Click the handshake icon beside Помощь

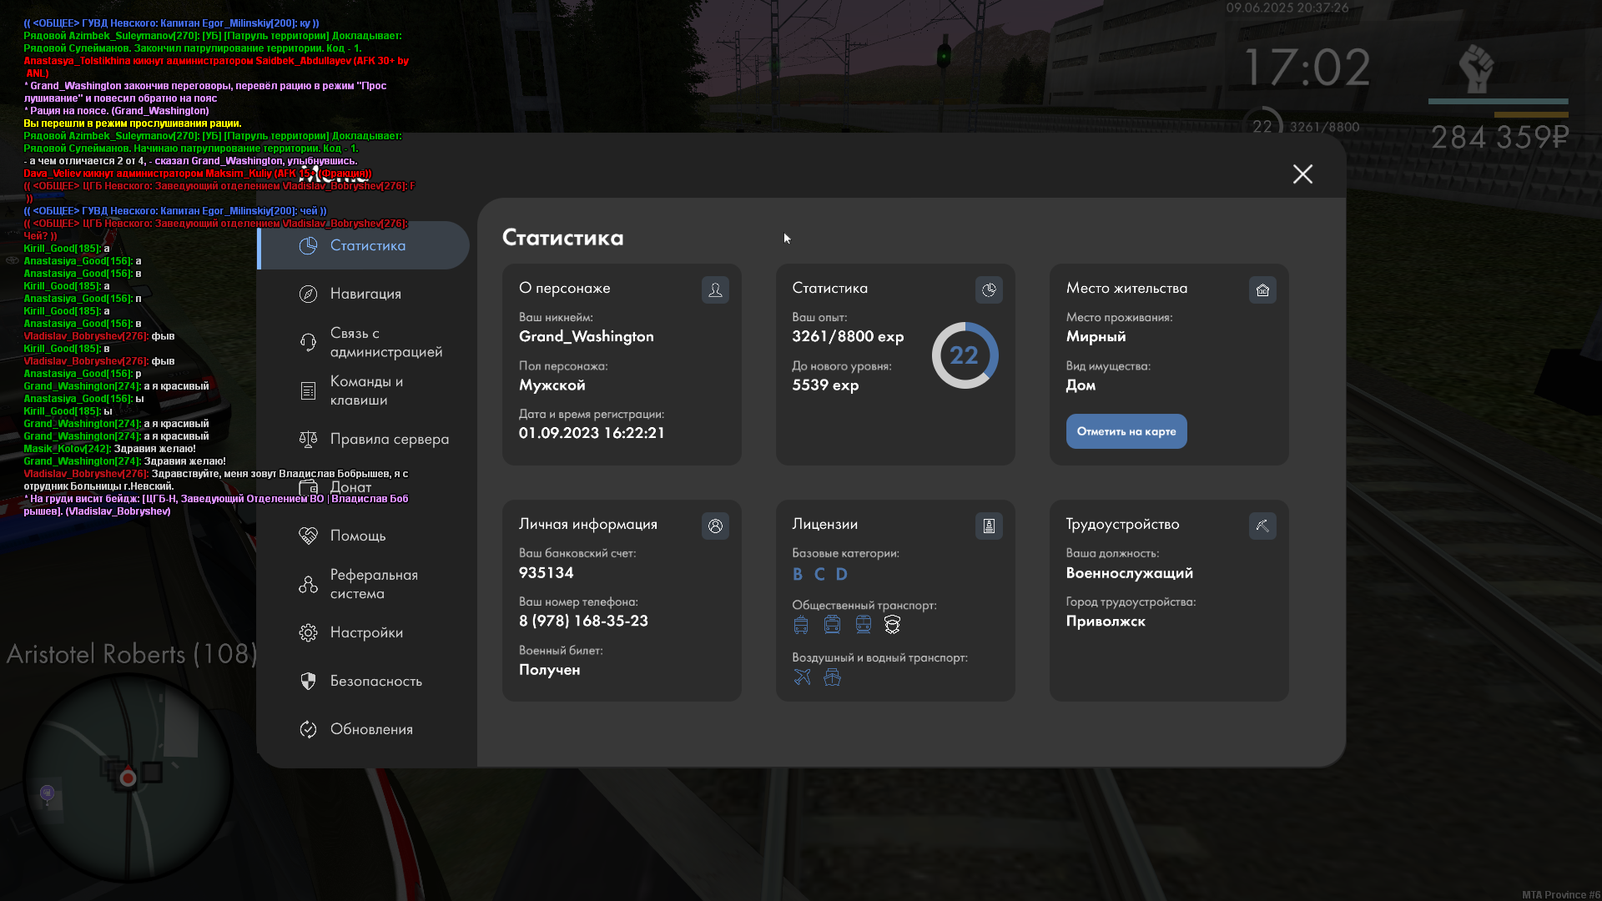(x=308, y=536)
